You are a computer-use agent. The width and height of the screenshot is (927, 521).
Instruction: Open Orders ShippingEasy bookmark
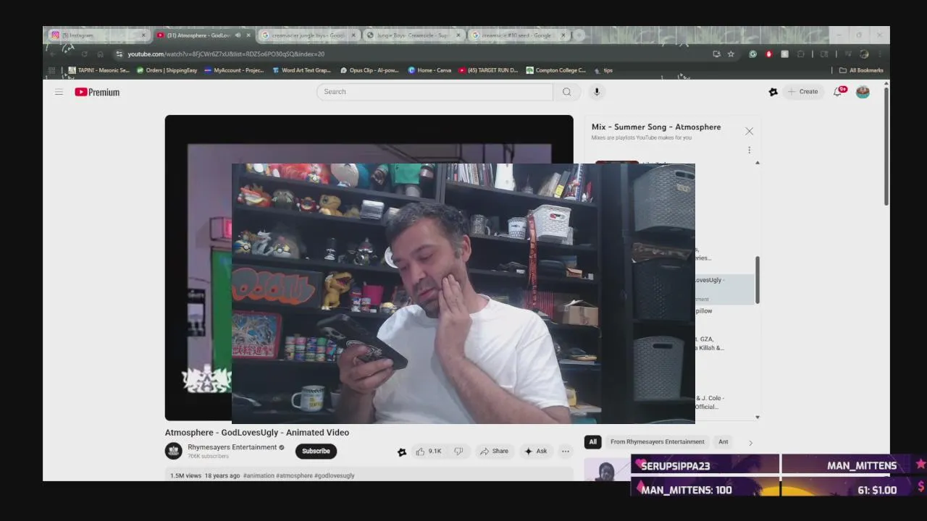(x=167, y=70)
